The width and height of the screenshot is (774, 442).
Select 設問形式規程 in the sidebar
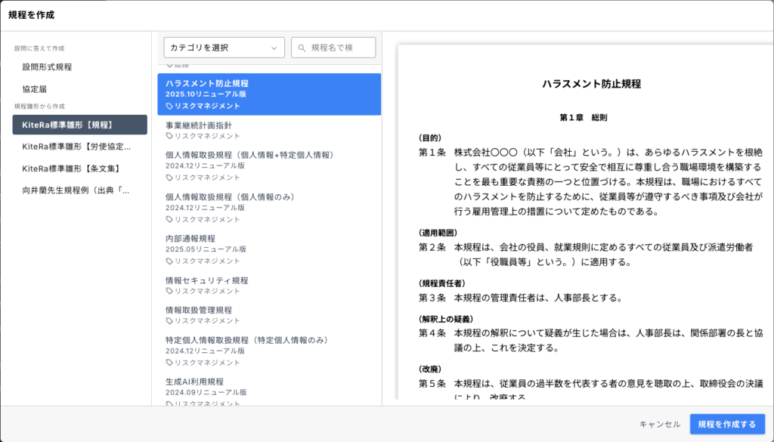tap(47, 67)
